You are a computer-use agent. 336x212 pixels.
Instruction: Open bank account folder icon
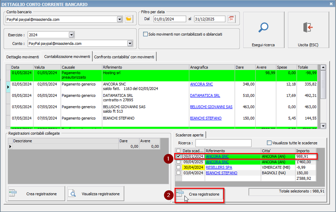(129, 19)
